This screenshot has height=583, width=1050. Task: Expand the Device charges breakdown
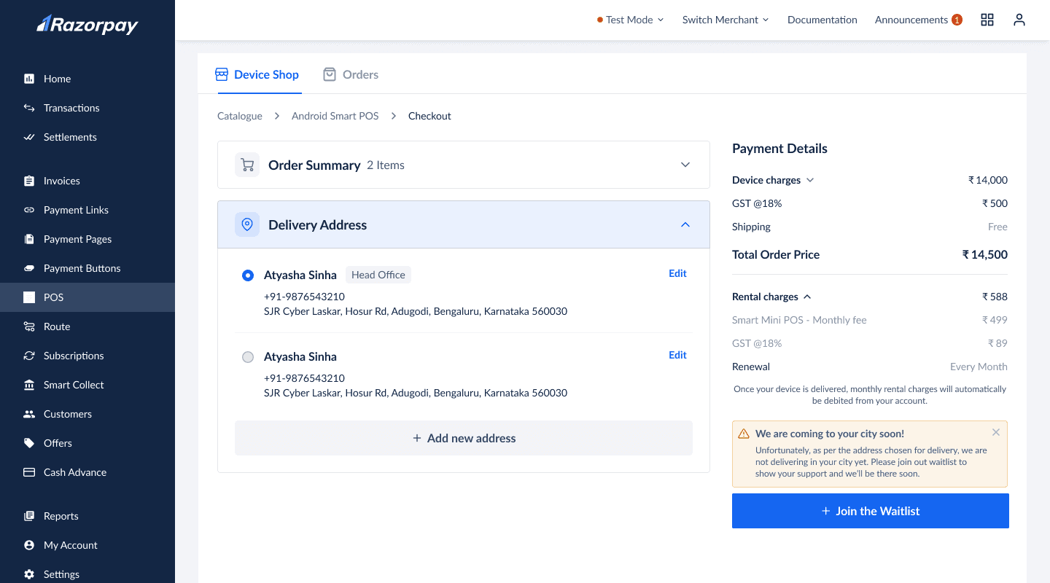click(x=810, y=180)
